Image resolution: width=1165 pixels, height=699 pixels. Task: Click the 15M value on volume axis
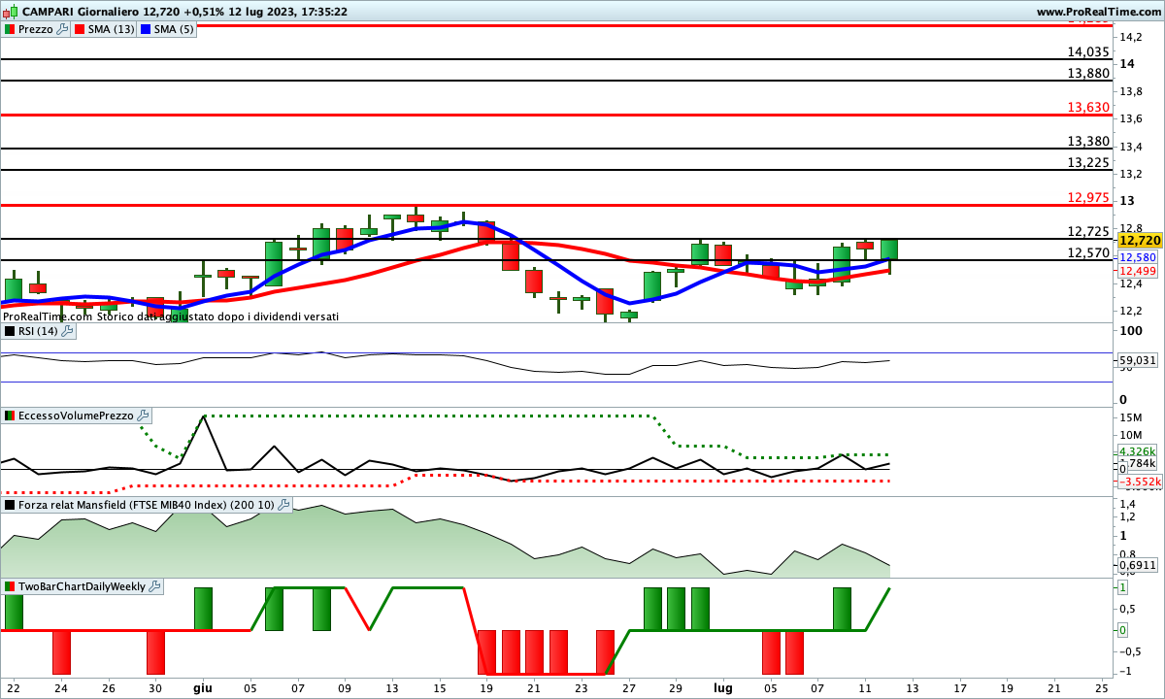(1131, 417)
